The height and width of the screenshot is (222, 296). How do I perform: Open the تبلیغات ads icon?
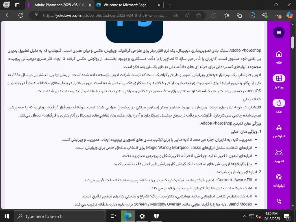coord(279,177)
